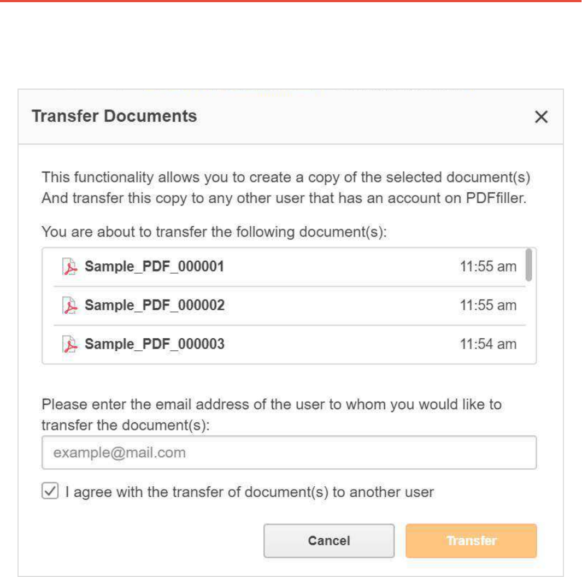Click the 11:54 am time for Sample_PDF_000003
The width and height of the screenshot is (582, 577).
489,344
